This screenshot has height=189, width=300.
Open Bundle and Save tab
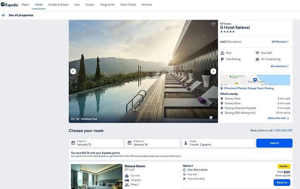pos(58,5)
